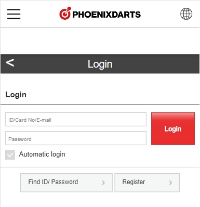Click the red Phoenixdarts target logo
The width and height of the screenshot is (200, 207).
point(65,14)
